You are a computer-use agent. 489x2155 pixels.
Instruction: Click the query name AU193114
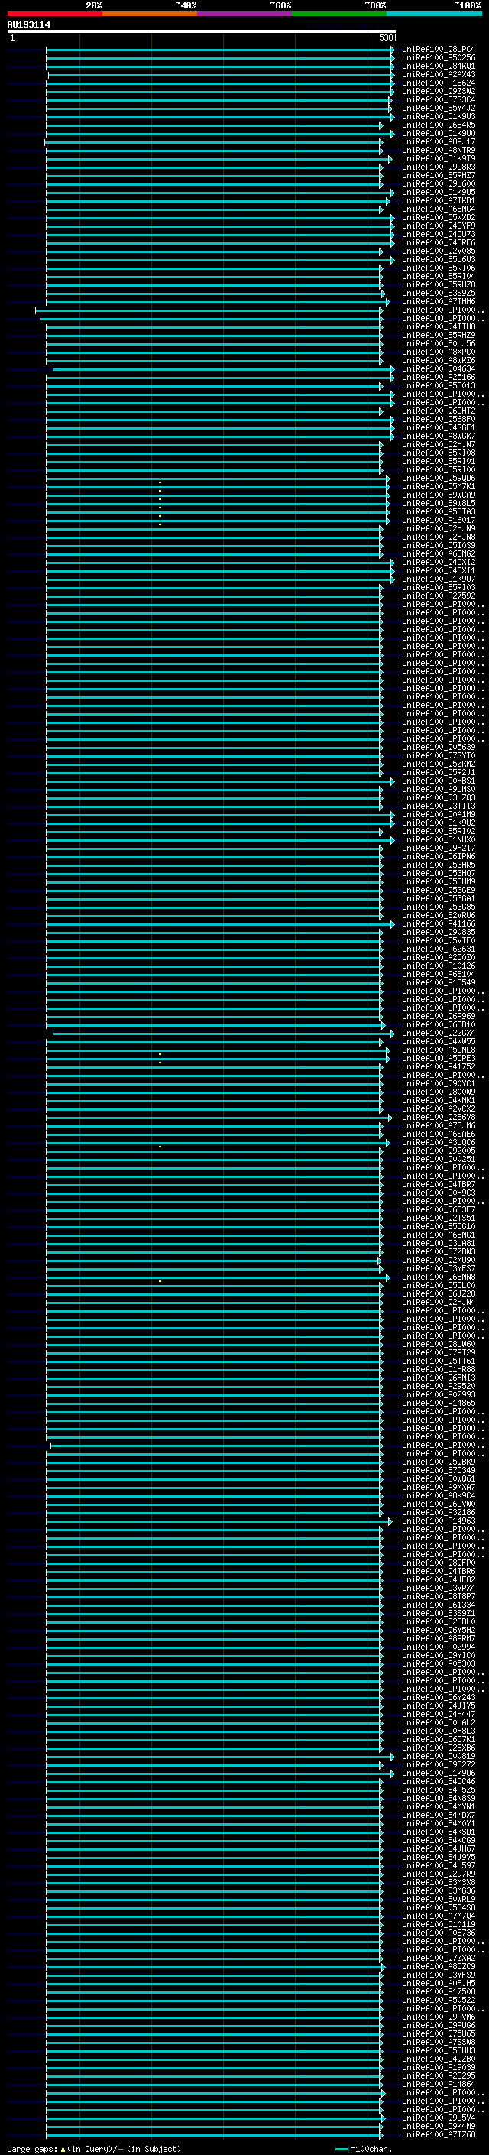click(28, 24)
